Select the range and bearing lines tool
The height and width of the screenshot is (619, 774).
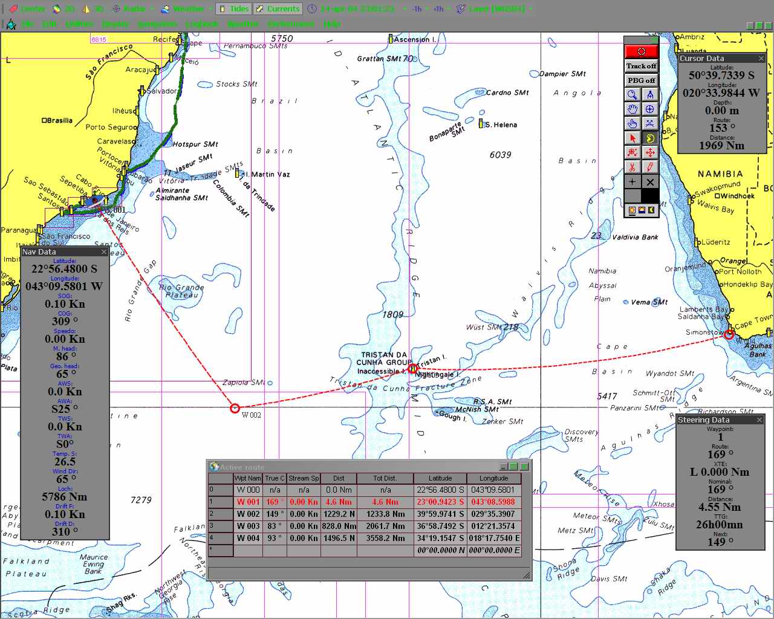(x=650, y=123)
